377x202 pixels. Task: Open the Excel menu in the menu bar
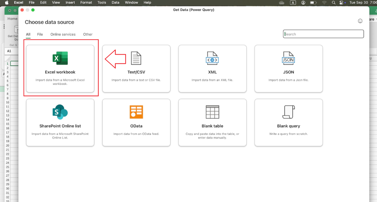coord(18,3)
